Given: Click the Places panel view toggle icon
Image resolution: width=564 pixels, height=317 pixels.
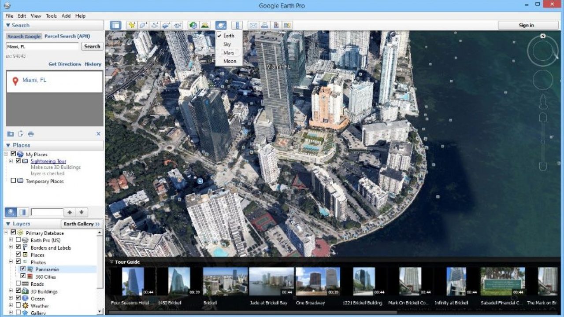Looking at the screenshot, I should point(22,212).
